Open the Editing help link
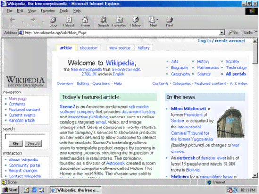Screen dimensions: 259x194 pos(83,84)
